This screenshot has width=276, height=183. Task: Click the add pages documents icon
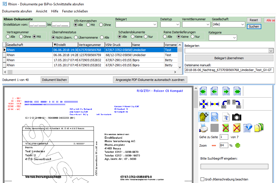point(259,128)
